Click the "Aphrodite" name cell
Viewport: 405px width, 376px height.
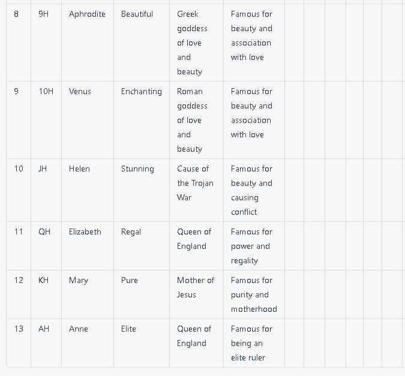click(87, 14)
